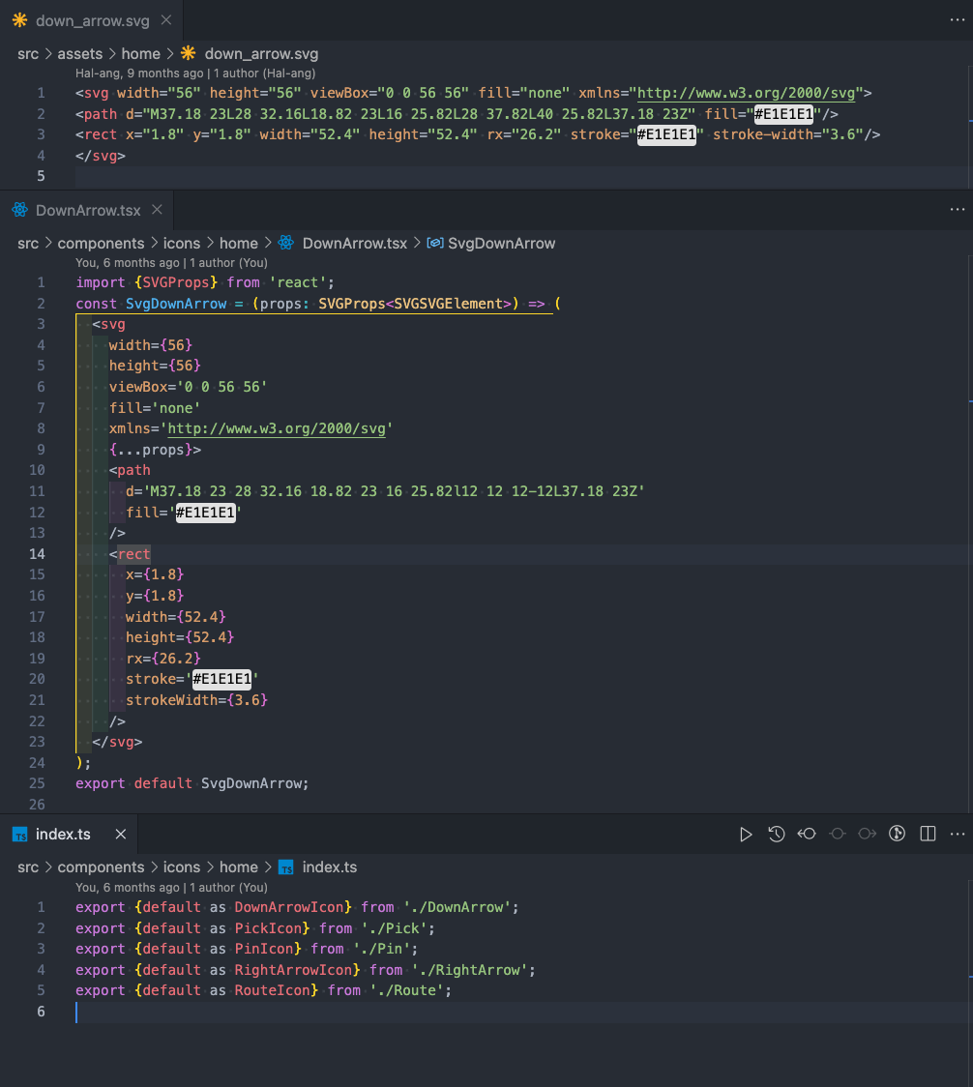Click the symbol icon beside SvgDownArrow breadcrumb
Viewport: 973px width, 1087px height.
[435, 244]
